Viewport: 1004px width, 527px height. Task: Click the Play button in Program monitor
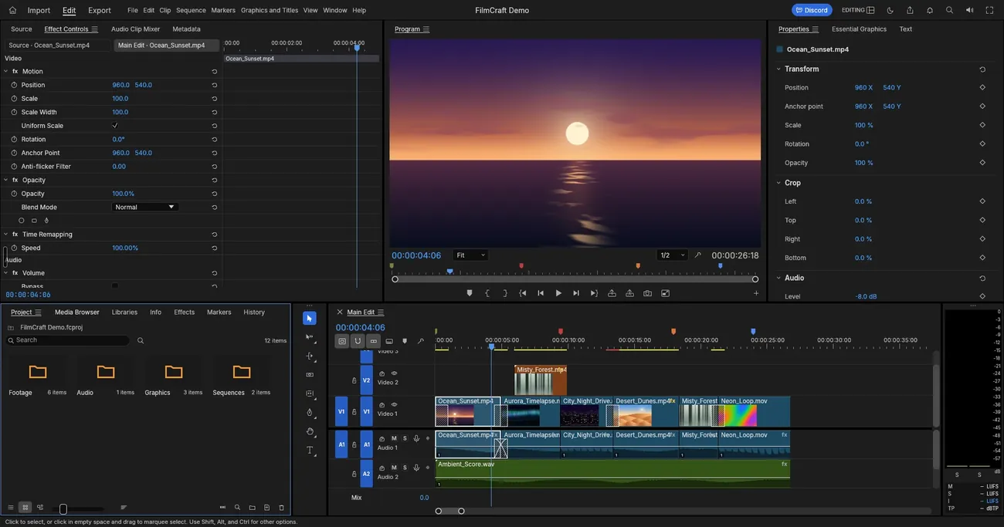(558, 293)
